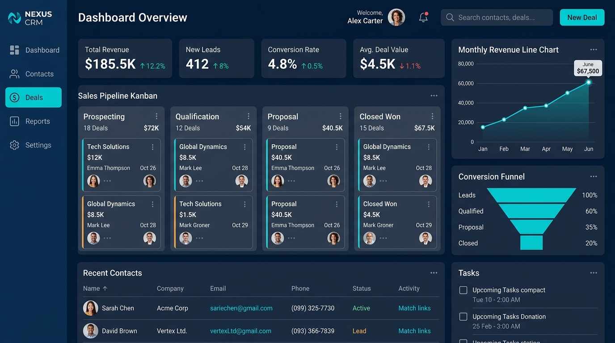Click the Total Revenue $185.5K stat card
615x343 pixels.
pos(125,59)
